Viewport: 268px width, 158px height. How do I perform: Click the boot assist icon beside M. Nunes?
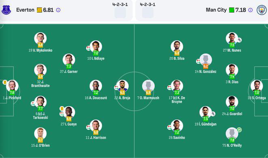240,40
